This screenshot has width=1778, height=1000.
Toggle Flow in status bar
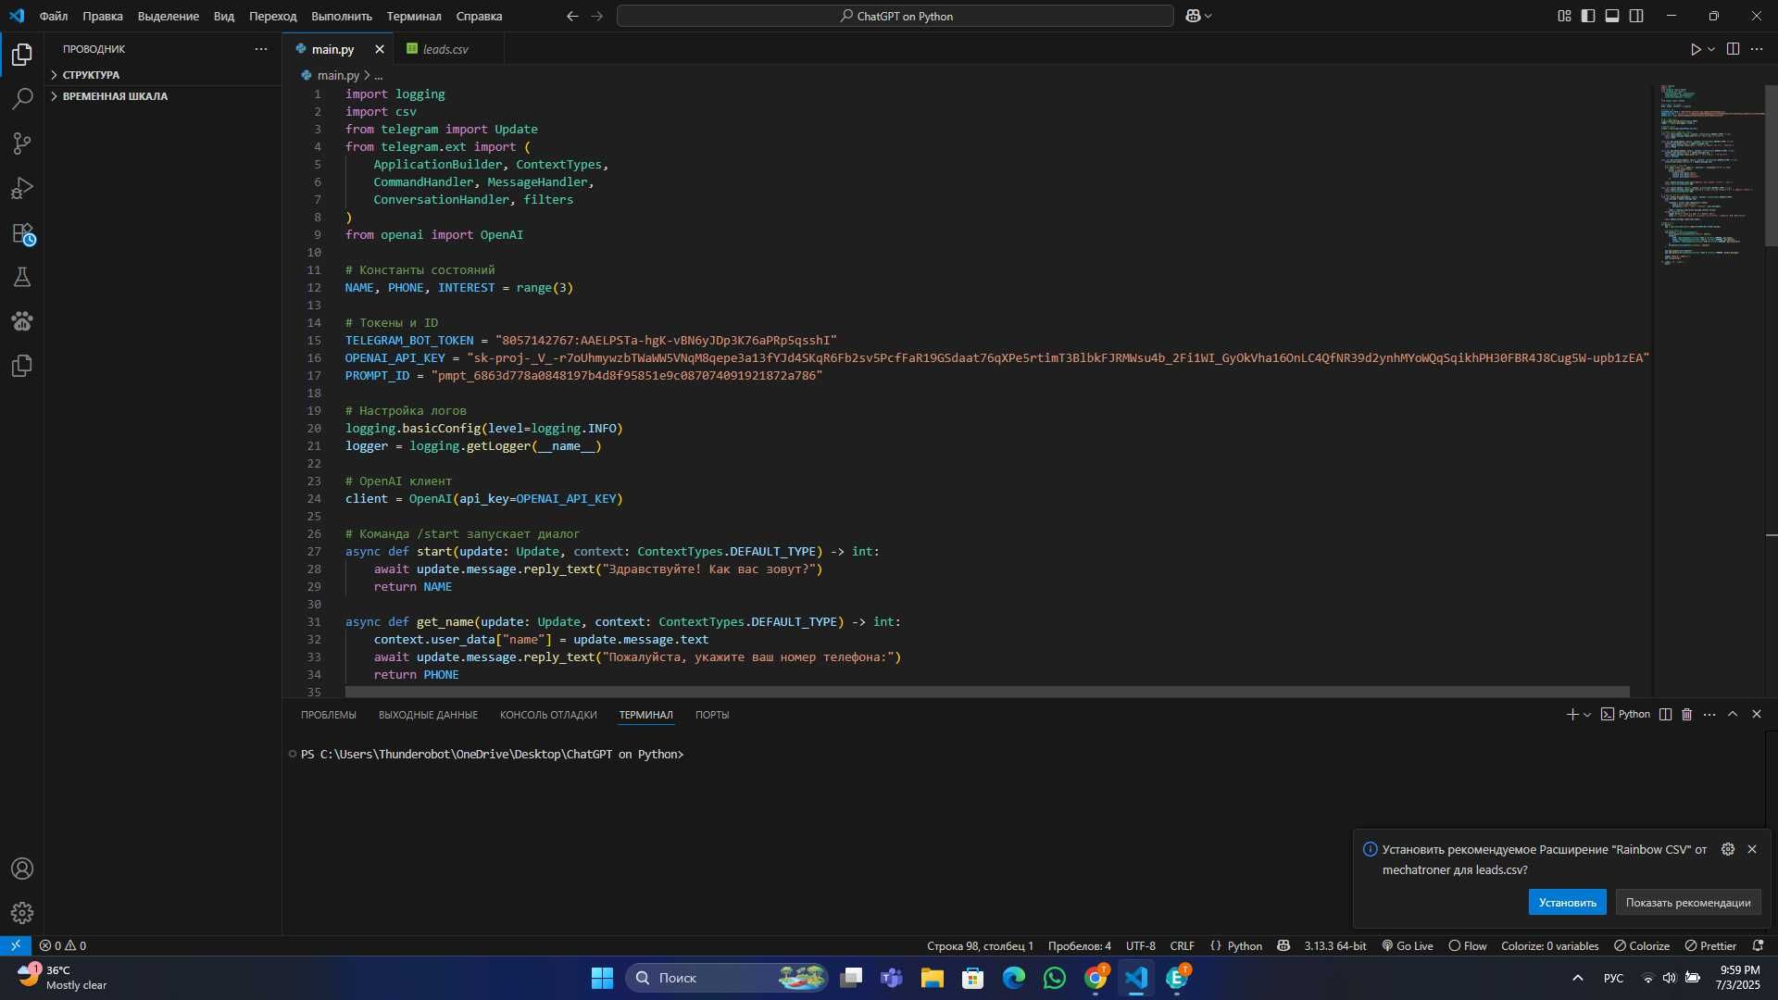click(1468, 945)
